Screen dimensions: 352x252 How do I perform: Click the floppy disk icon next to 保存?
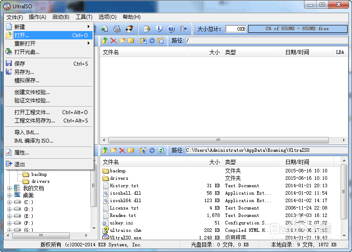pyautogui.click(x=9, y=63)
